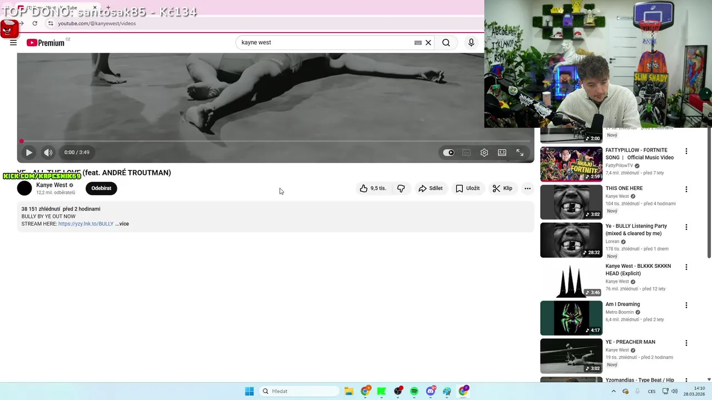Subscribe with the Odebírat button
This screenshot has width=712, height=400.
(101, 188)
